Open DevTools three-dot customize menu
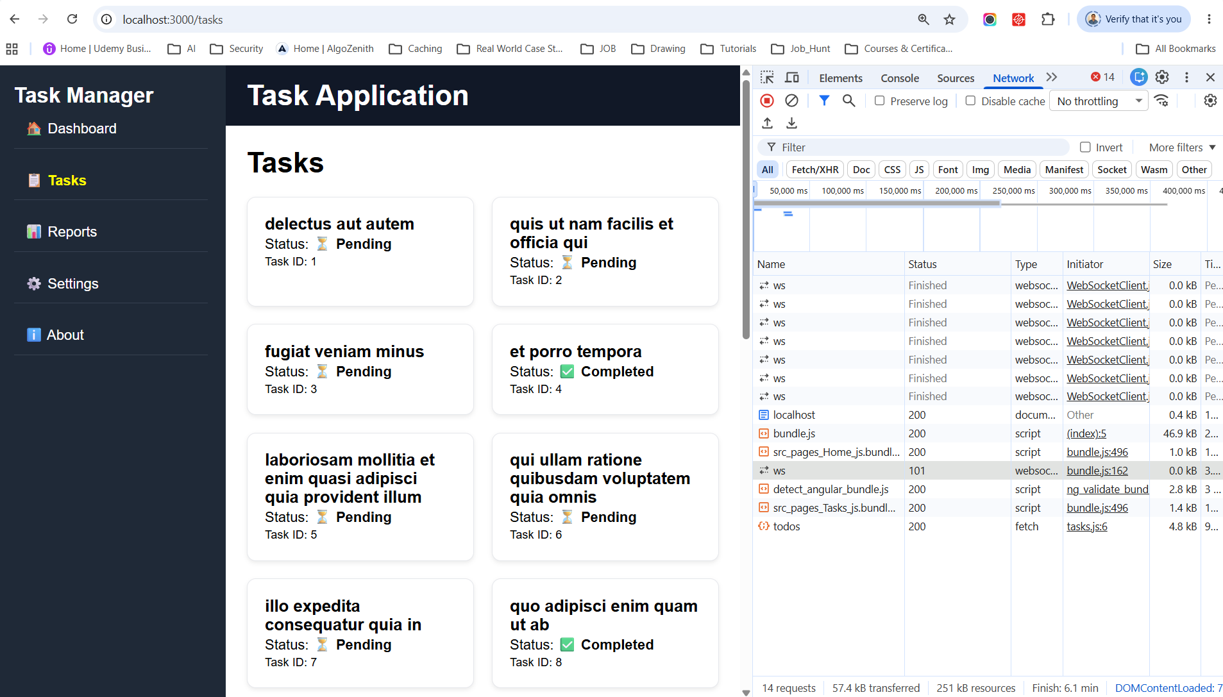The image size is (1223, 697). point(1186,78)
